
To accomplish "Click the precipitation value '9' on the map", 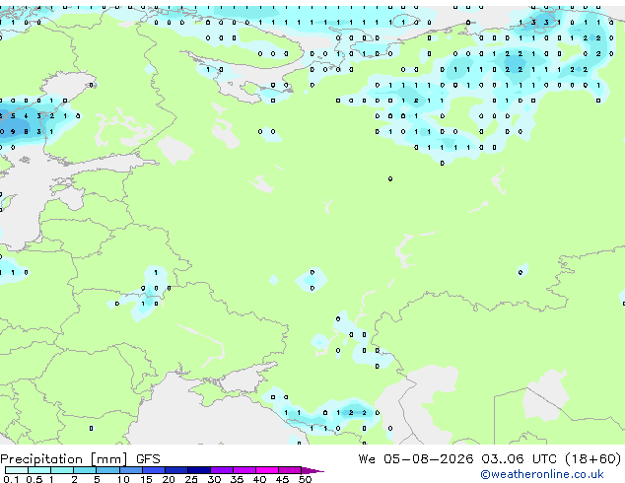I will point(13,131).
